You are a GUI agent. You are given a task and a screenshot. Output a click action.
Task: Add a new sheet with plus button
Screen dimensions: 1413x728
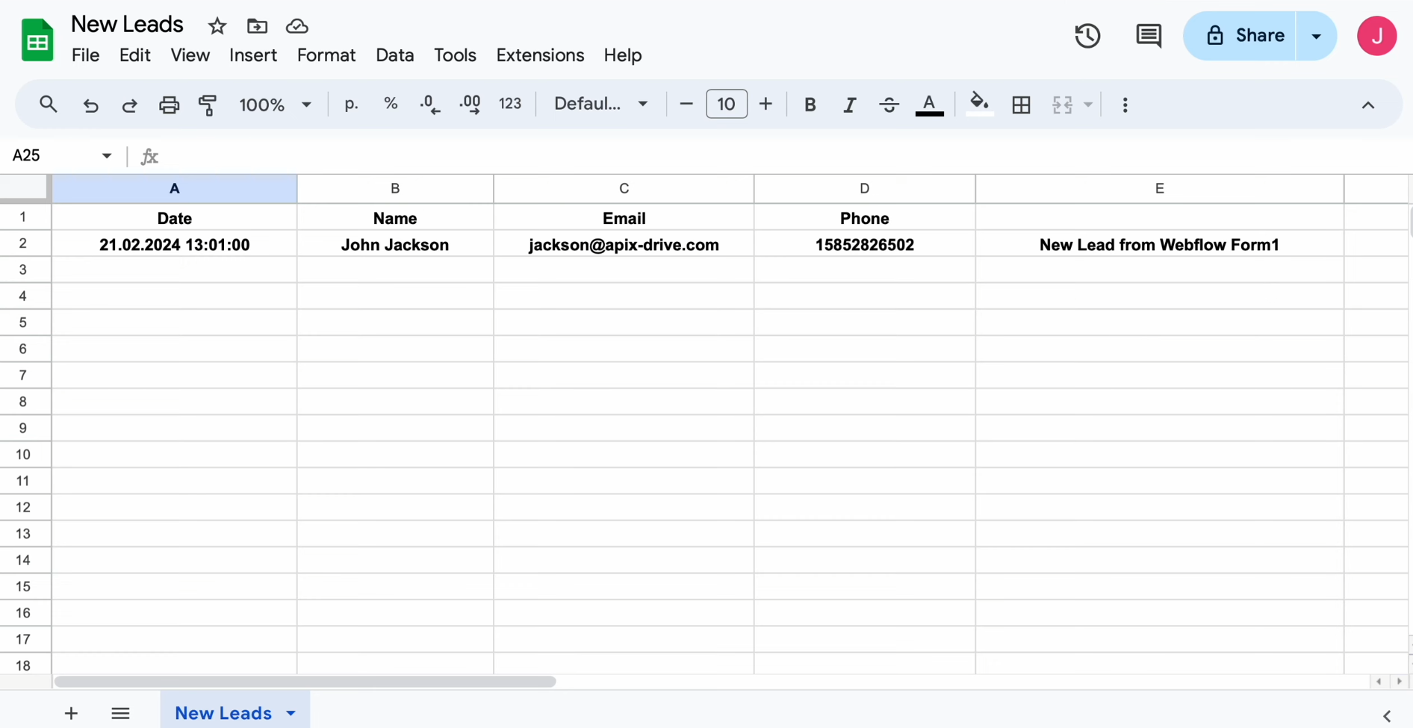[71, 713]
